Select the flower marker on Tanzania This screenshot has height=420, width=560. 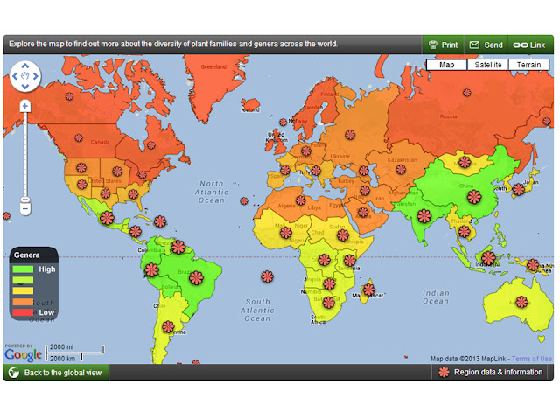(x=349, y=261)
